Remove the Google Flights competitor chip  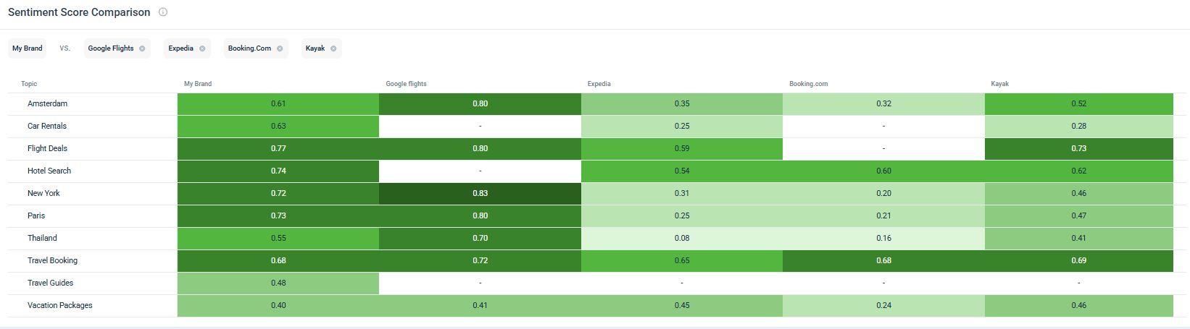point(142,48)
